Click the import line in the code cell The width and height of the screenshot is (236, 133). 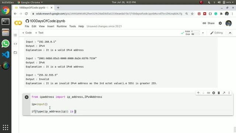coord(67,97)
